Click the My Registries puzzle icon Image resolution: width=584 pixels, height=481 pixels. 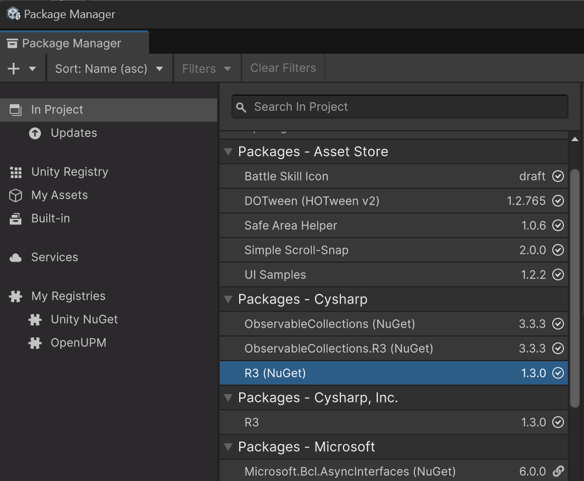point(16,296)
